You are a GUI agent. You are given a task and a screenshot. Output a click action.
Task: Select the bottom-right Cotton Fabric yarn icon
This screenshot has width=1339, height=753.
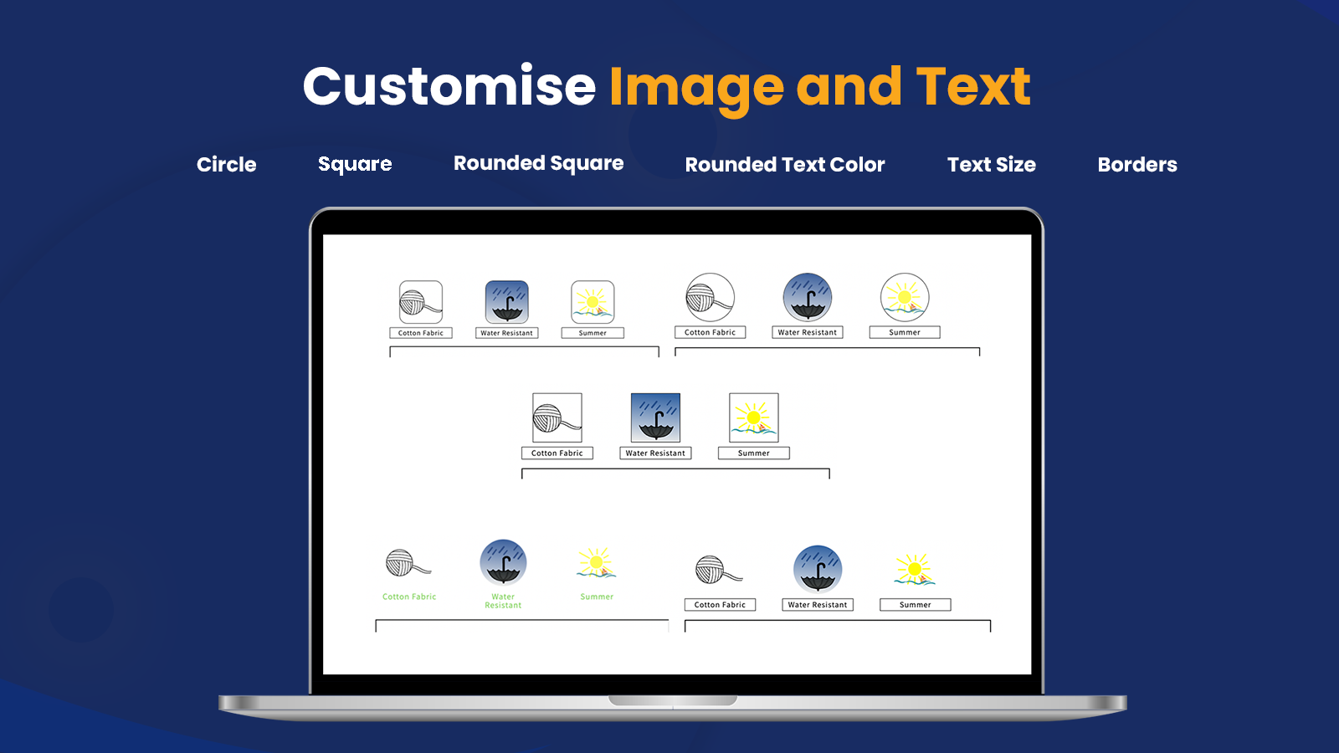pos(721,571)
